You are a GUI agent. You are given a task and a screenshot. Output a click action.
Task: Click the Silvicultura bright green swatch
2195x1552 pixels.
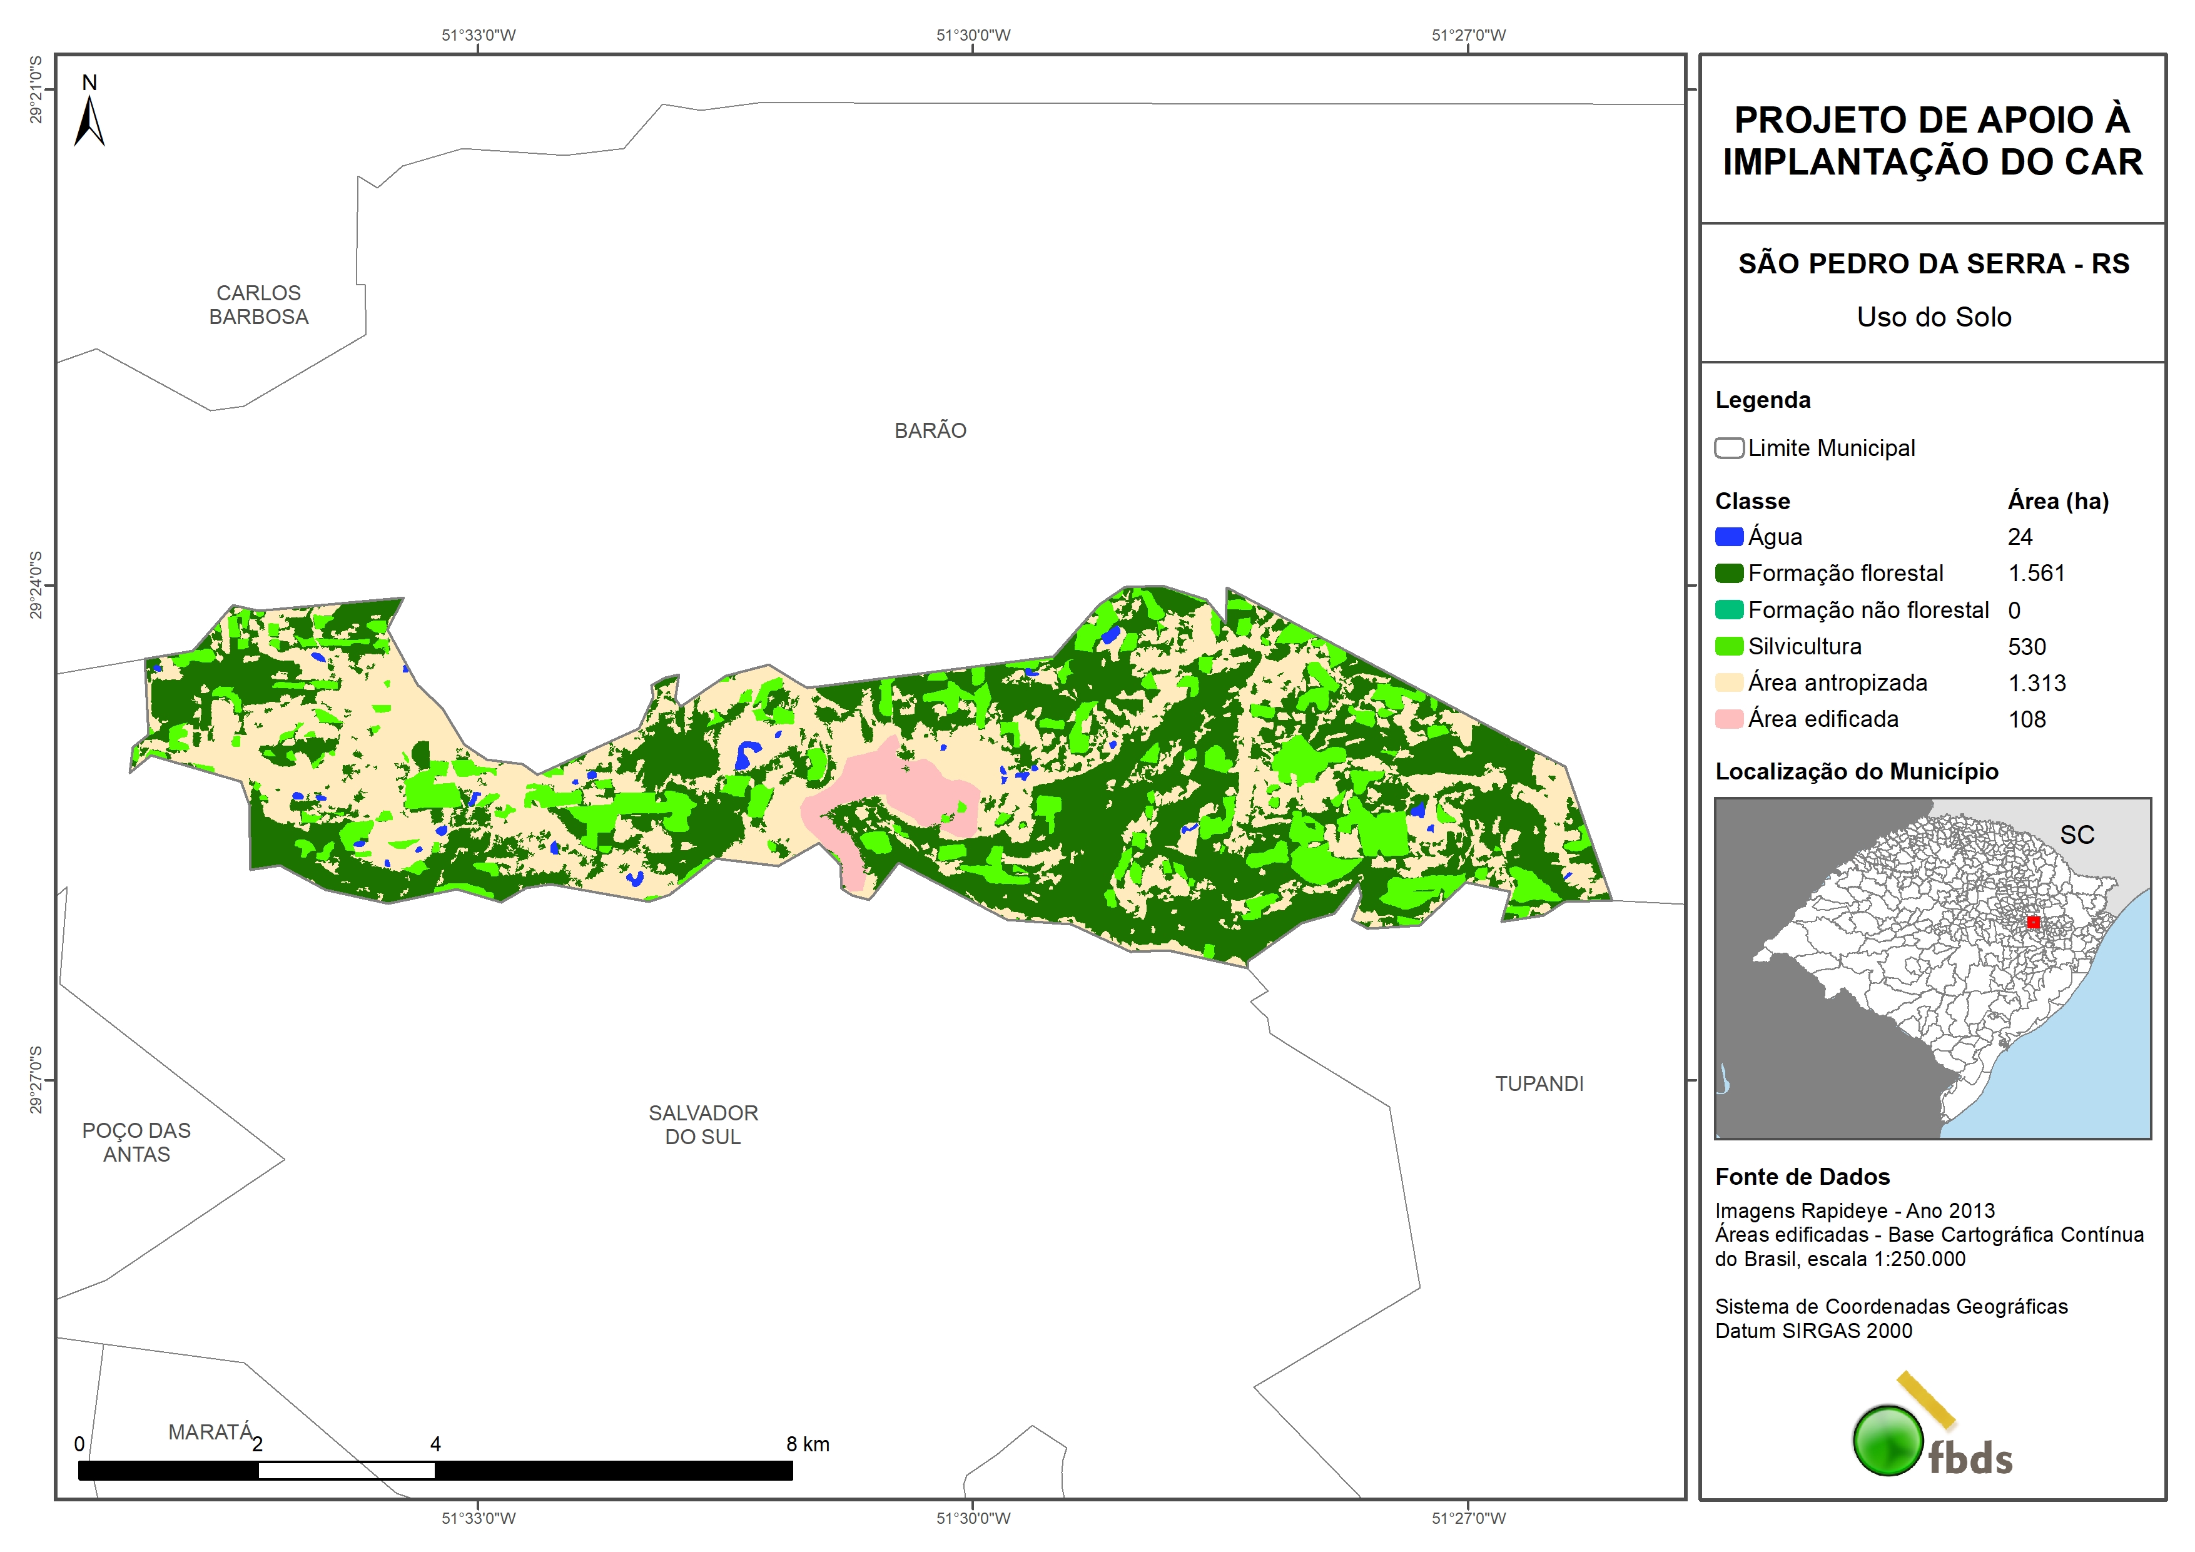coord(1728,646)
